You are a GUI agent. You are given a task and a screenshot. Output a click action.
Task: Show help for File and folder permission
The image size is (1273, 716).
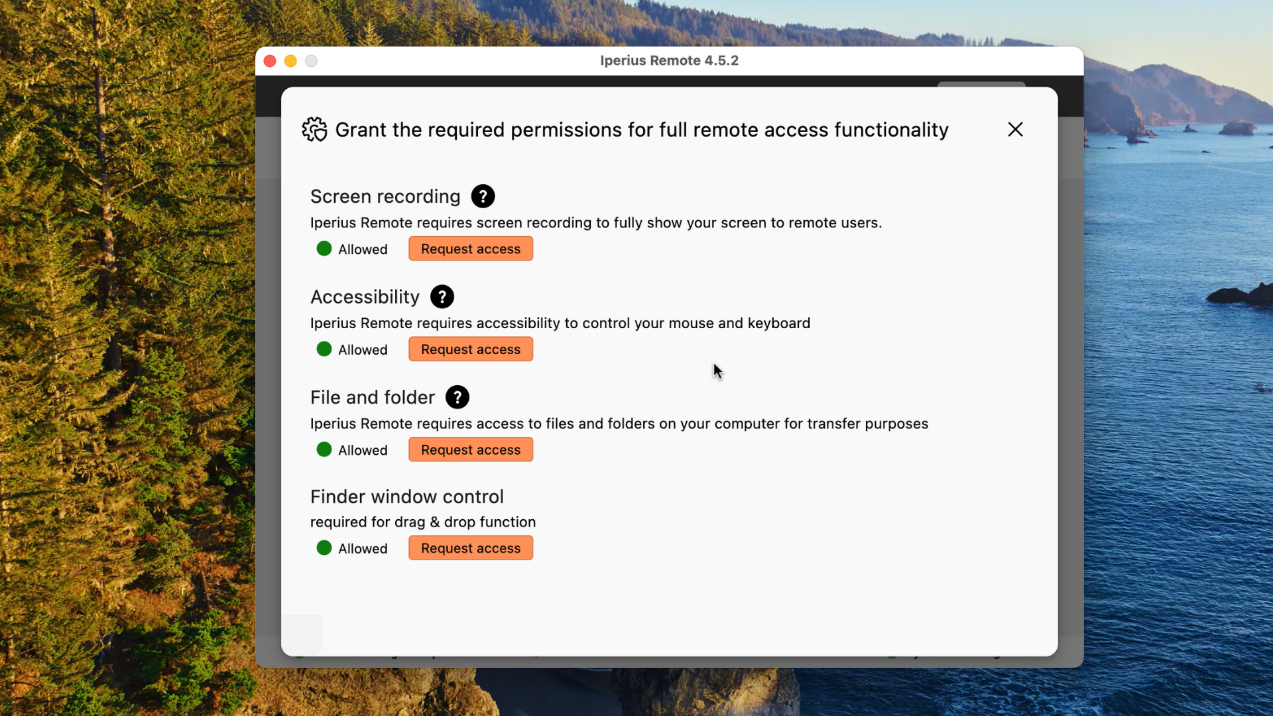pyautogui.click(x=457, y=397)
